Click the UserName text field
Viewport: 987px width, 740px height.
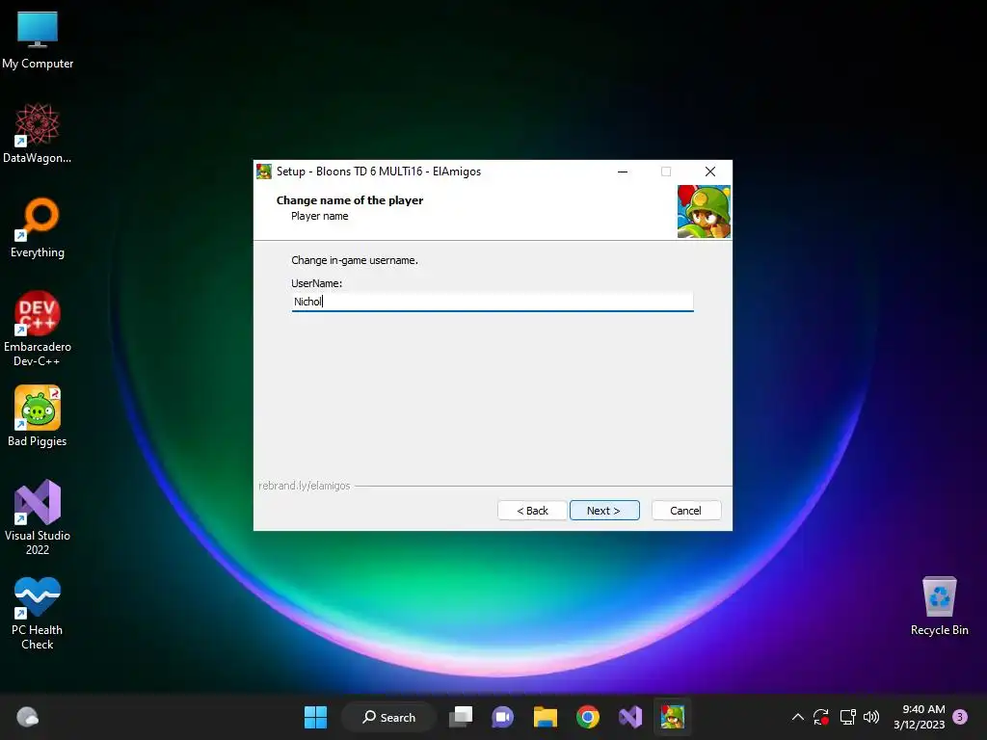(x=493, y=302)
